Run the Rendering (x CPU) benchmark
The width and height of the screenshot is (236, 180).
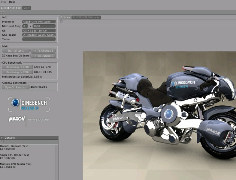pyautogui.click(x=17, y=72)
